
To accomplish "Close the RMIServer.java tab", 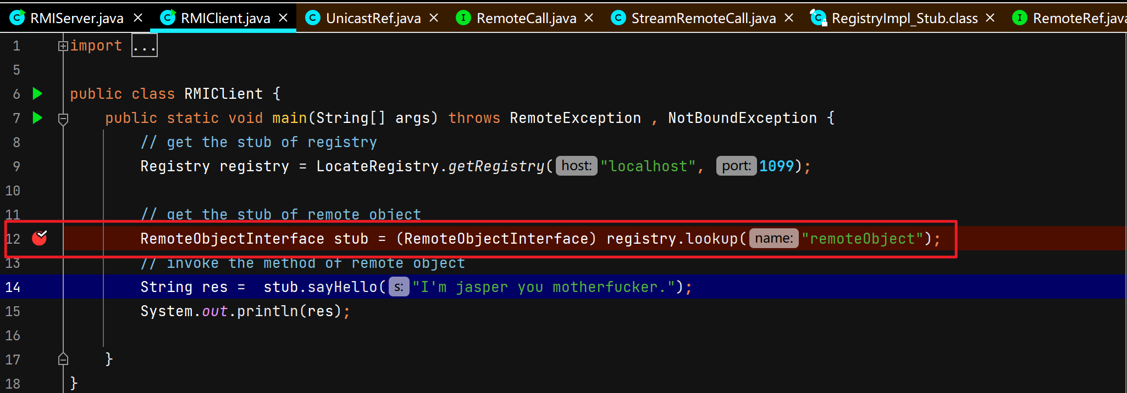I will 138,18.
